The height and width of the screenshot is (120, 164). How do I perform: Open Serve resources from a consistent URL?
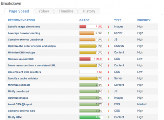(32, 65)
